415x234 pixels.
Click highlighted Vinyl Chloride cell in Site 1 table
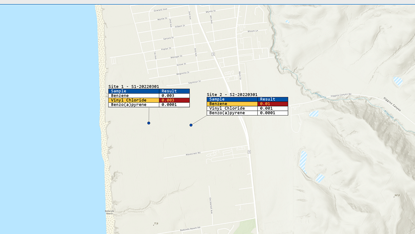pos(134,100)
